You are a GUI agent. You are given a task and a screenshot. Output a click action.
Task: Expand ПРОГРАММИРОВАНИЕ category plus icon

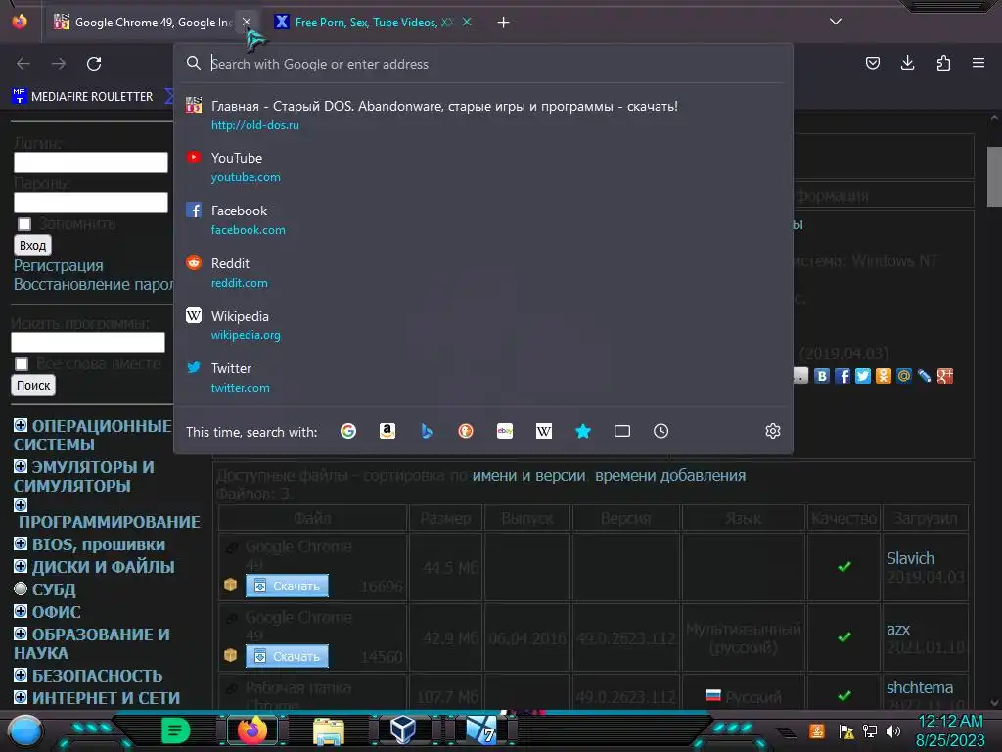coord(21,505)
